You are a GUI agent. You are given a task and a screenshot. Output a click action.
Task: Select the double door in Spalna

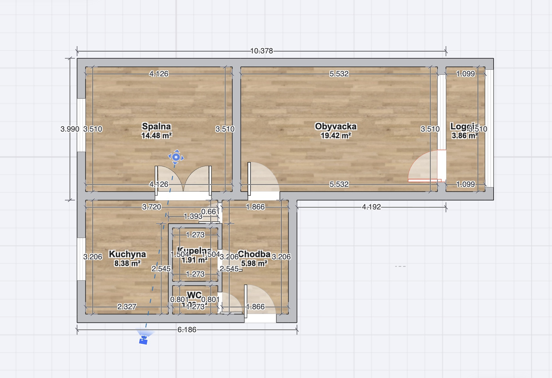[183, 181]
